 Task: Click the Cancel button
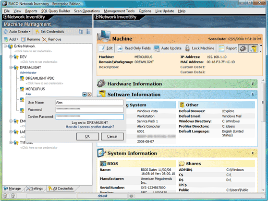click(x=112, y=136)
